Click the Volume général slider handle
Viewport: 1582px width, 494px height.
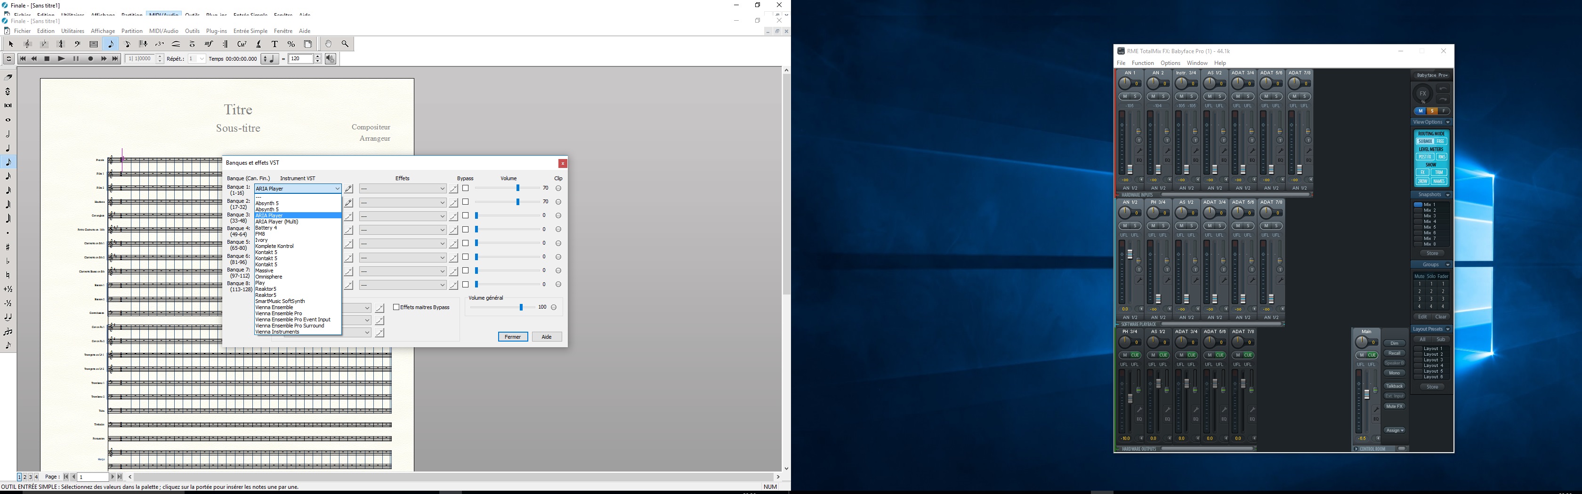(x=521, y=307)
